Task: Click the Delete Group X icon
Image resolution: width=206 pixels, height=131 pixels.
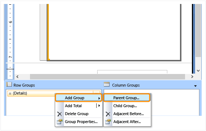Action: pyautogui.click(x=60, y=114)
